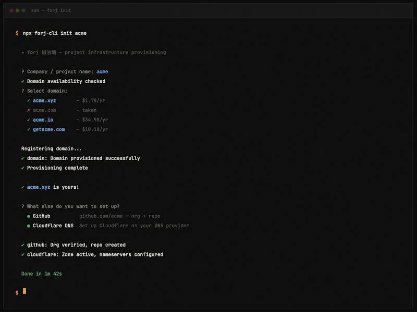The height and width of the screenshot is (312, 417).
Task: Click the green checkmark beside getacme.com
Action: point(29,129)
